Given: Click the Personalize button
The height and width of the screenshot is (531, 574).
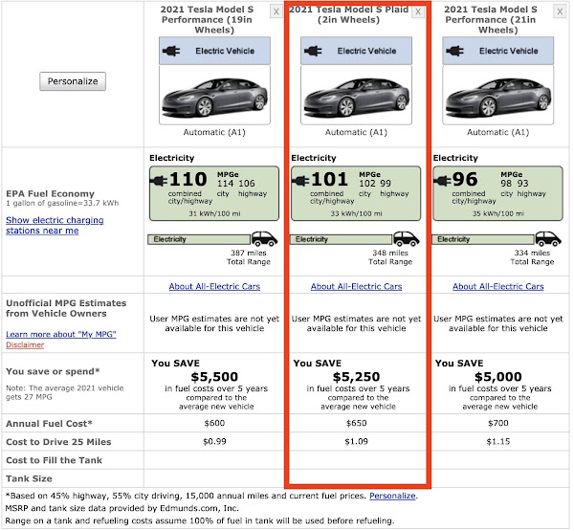Looking at the screenshot, I should [73, 81].
